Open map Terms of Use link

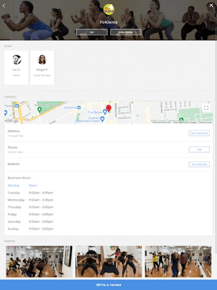pos(205,122)
